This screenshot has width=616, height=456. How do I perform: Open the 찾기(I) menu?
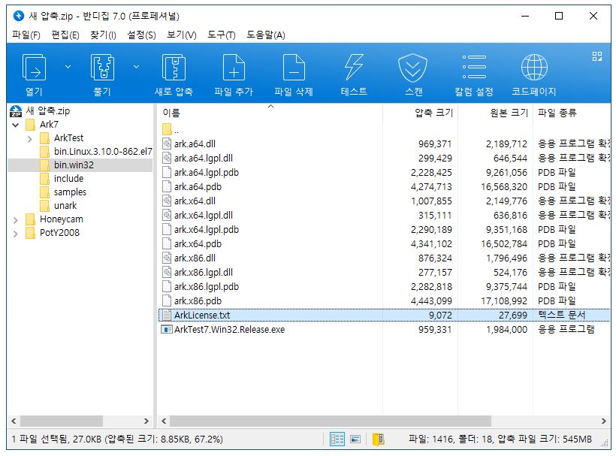point(103,35)
